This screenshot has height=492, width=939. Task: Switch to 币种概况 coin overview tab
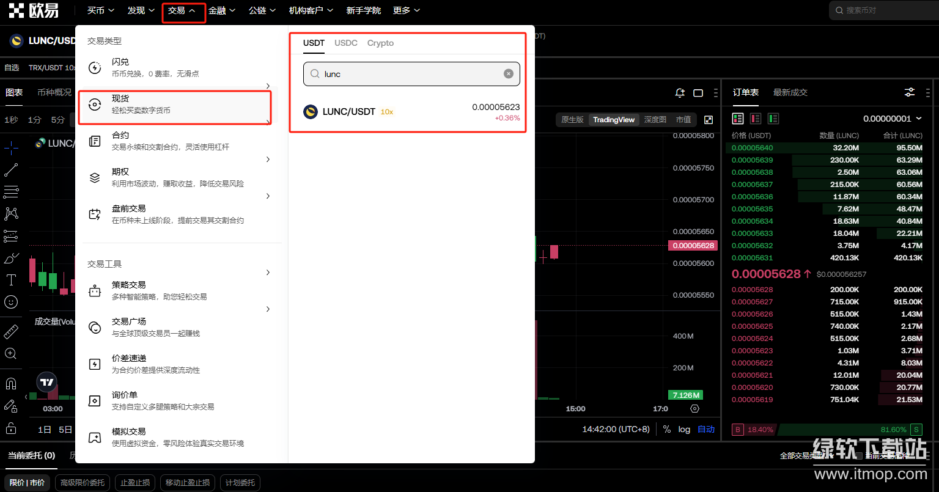pos(54,92)
